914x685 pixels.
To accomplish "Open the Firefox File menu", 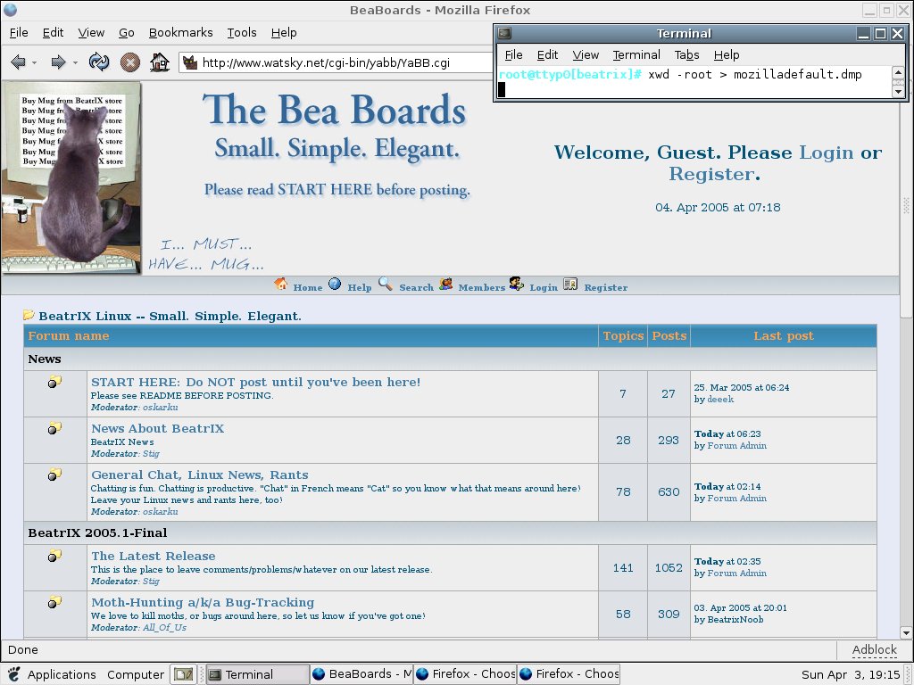I will click(x=19, y=33).
